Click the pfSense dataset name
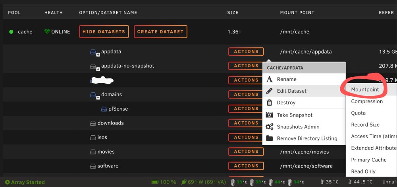This screenshot has width=397, height=187. point(118,109)
